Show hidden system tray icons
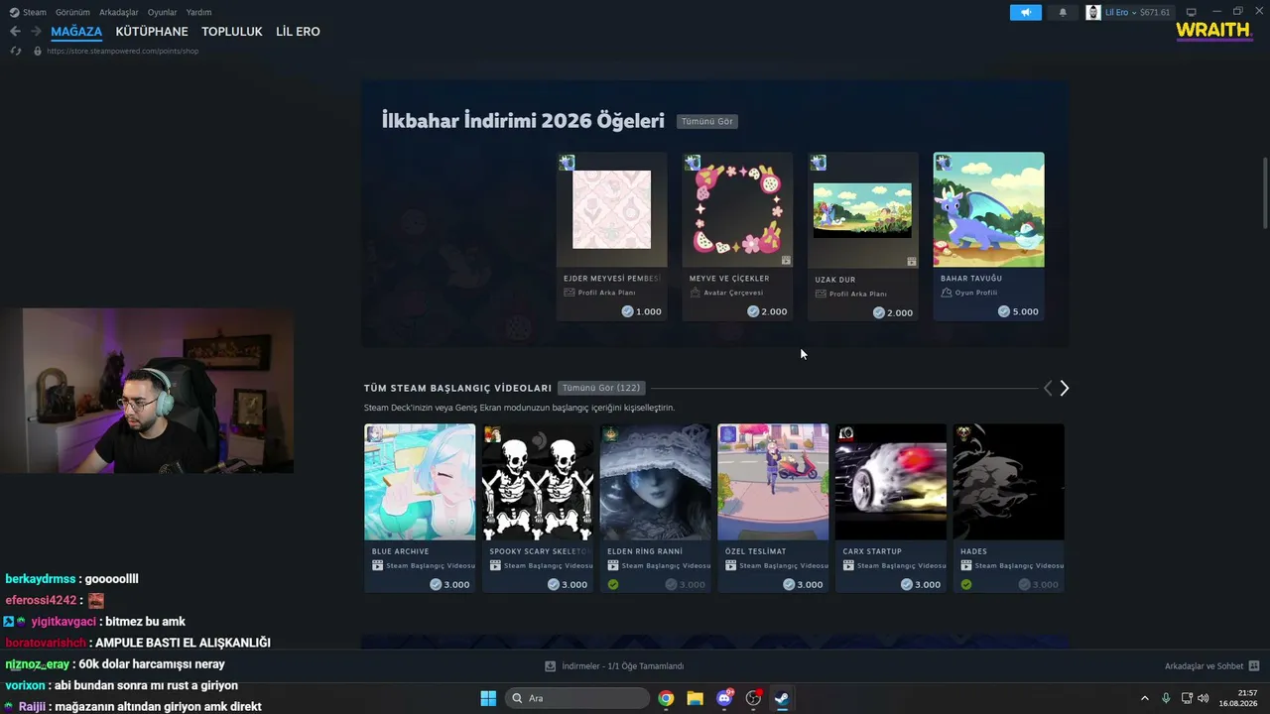This screenshot has height=714, width=1270. (1145, 698)
